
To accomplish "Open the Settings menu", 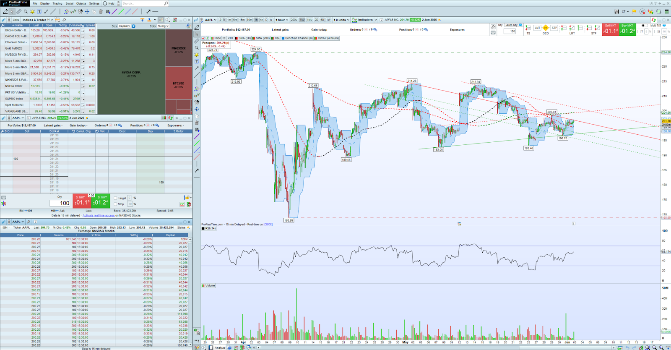I will pos(94,3).
